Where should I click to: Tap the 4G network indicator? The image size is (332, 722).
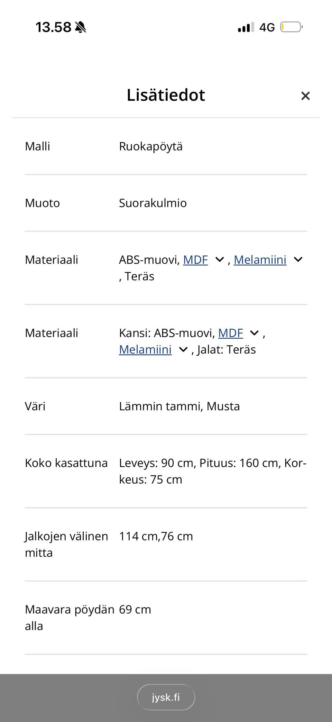[267, 27]
